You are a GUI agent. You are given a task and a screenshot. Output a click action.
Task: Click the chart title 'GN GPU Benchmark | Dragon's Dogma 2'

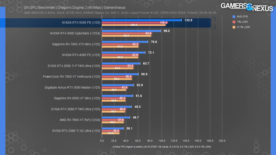(x=74, y=8)
